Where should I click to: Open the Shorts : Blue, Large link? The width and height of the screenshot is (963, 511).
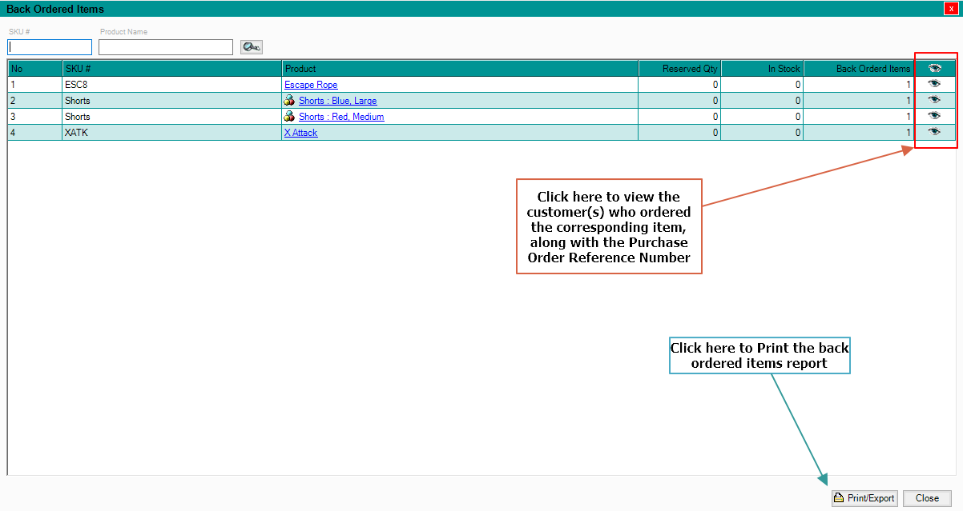tap(337, 101)
